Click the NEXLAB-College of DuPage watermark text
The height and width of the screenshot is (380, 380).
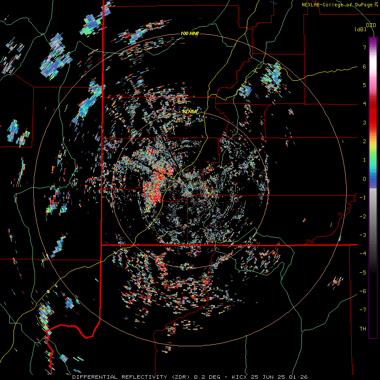pos(340,5)
